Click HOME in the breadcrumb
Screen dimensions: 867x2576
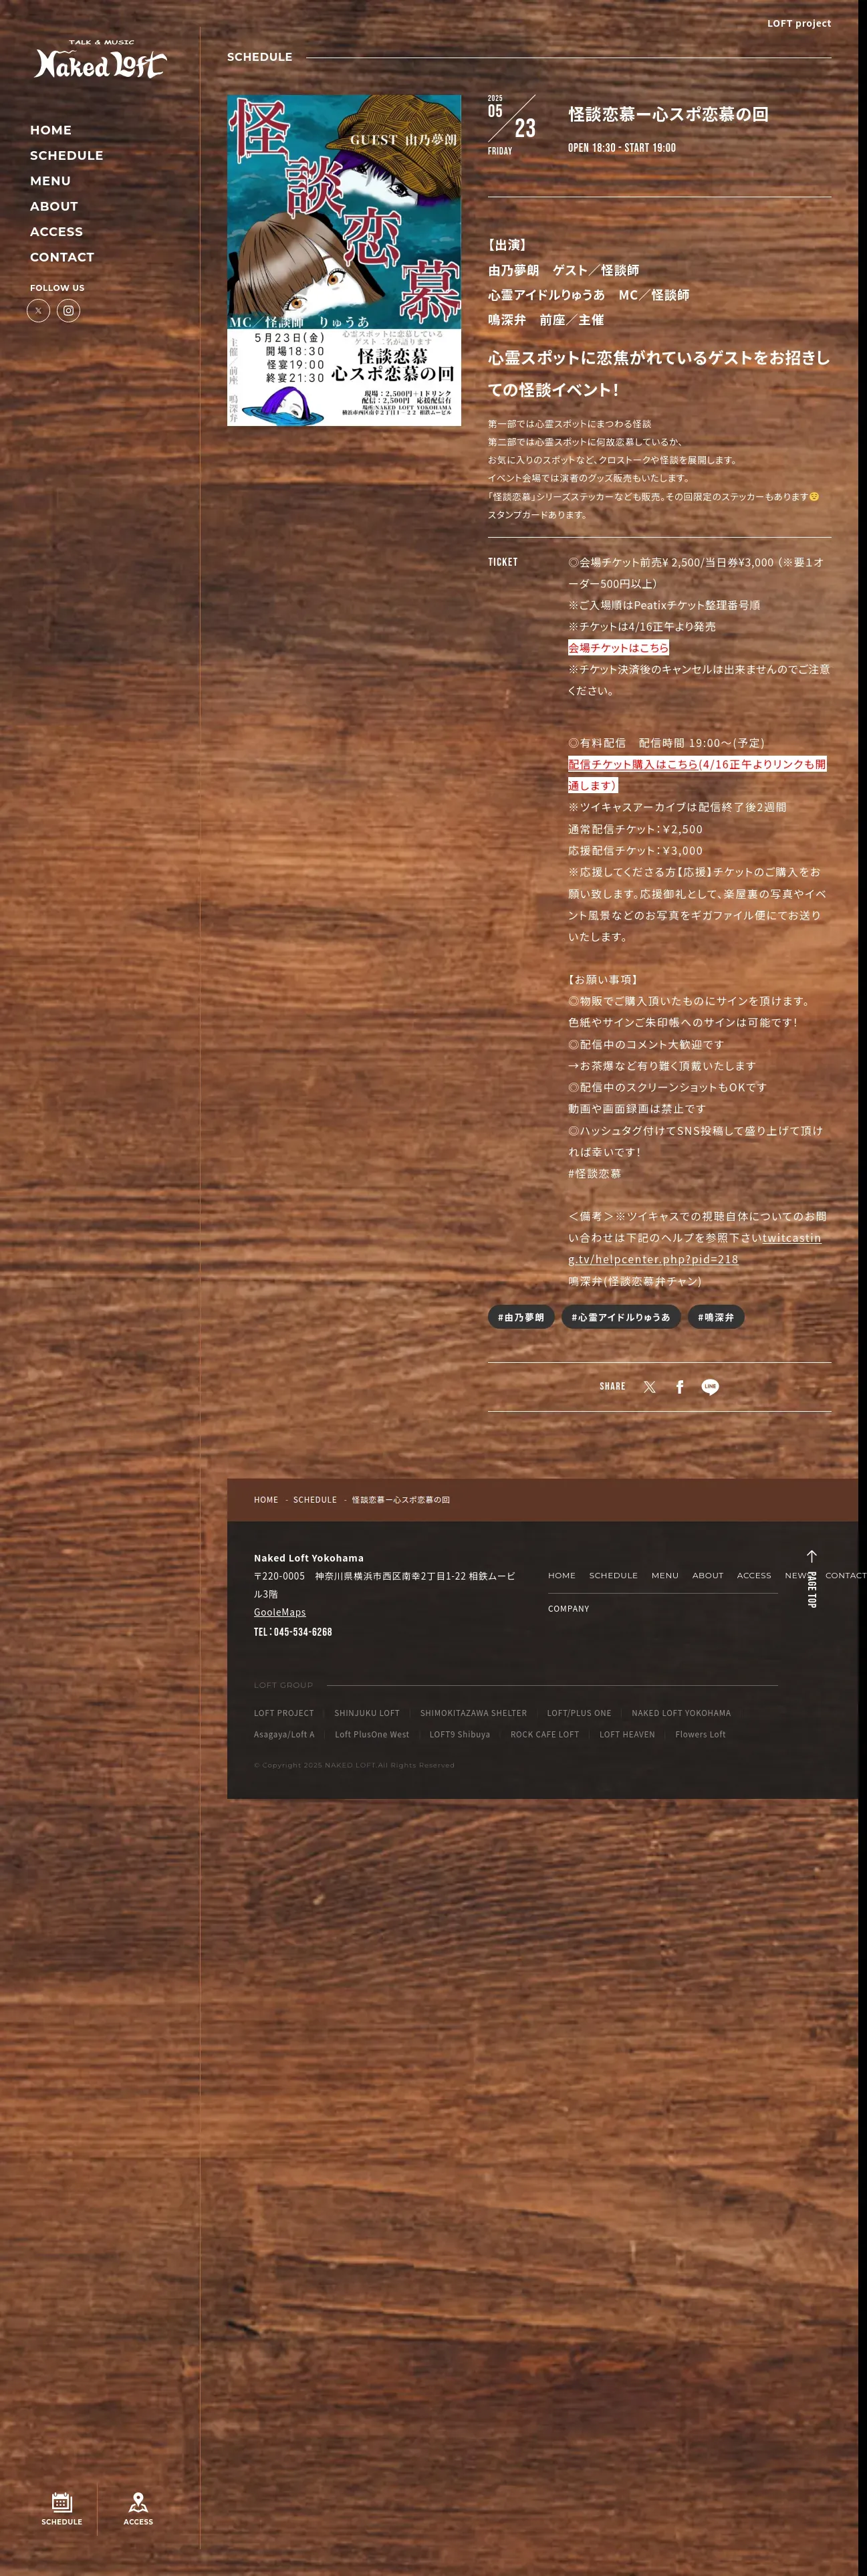266,1500
